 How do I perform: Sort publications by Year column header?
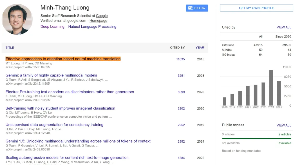(x=200, y=48)
